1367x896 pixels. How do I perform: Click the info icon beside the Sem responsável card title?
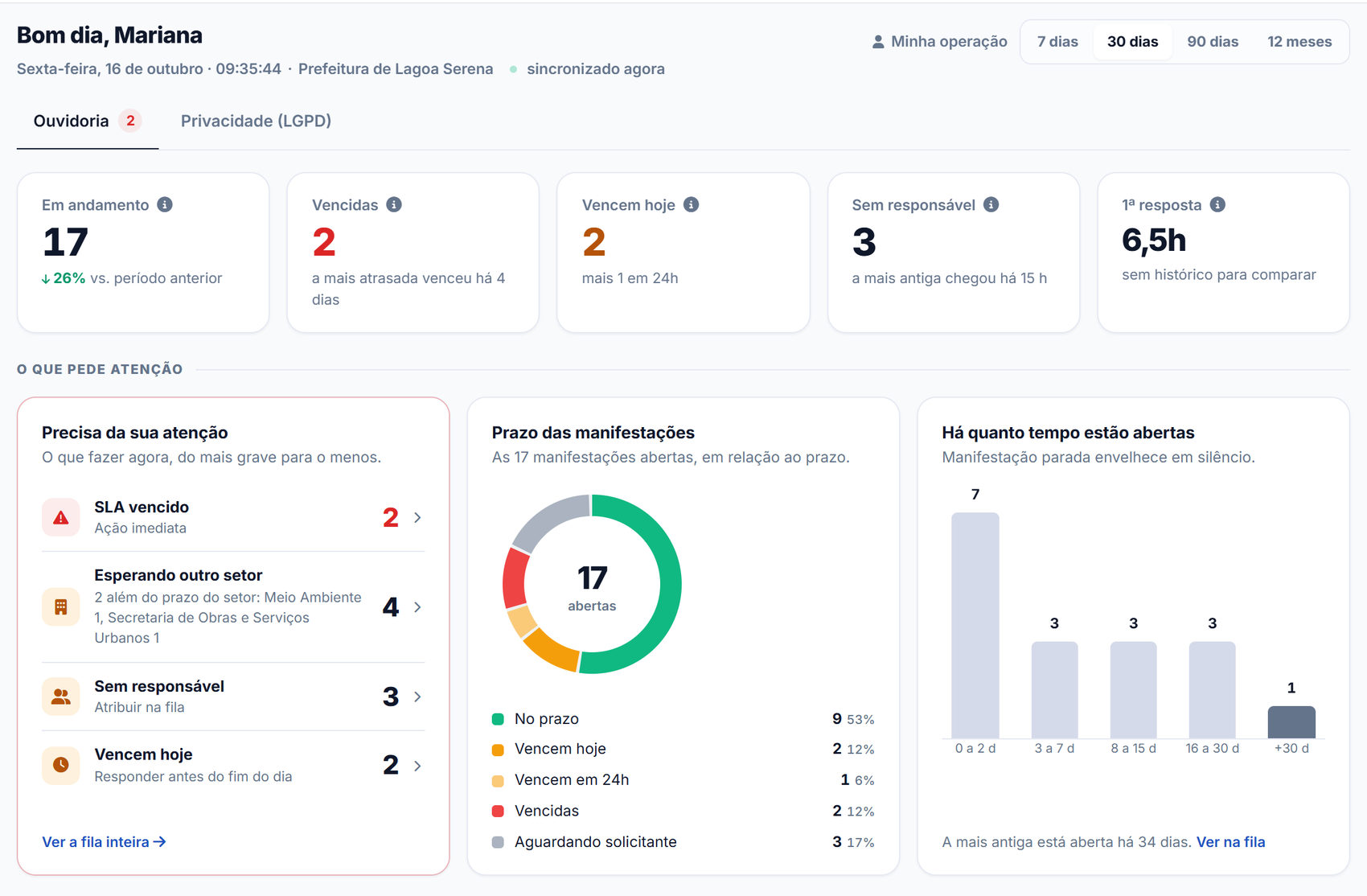[991, 204]
